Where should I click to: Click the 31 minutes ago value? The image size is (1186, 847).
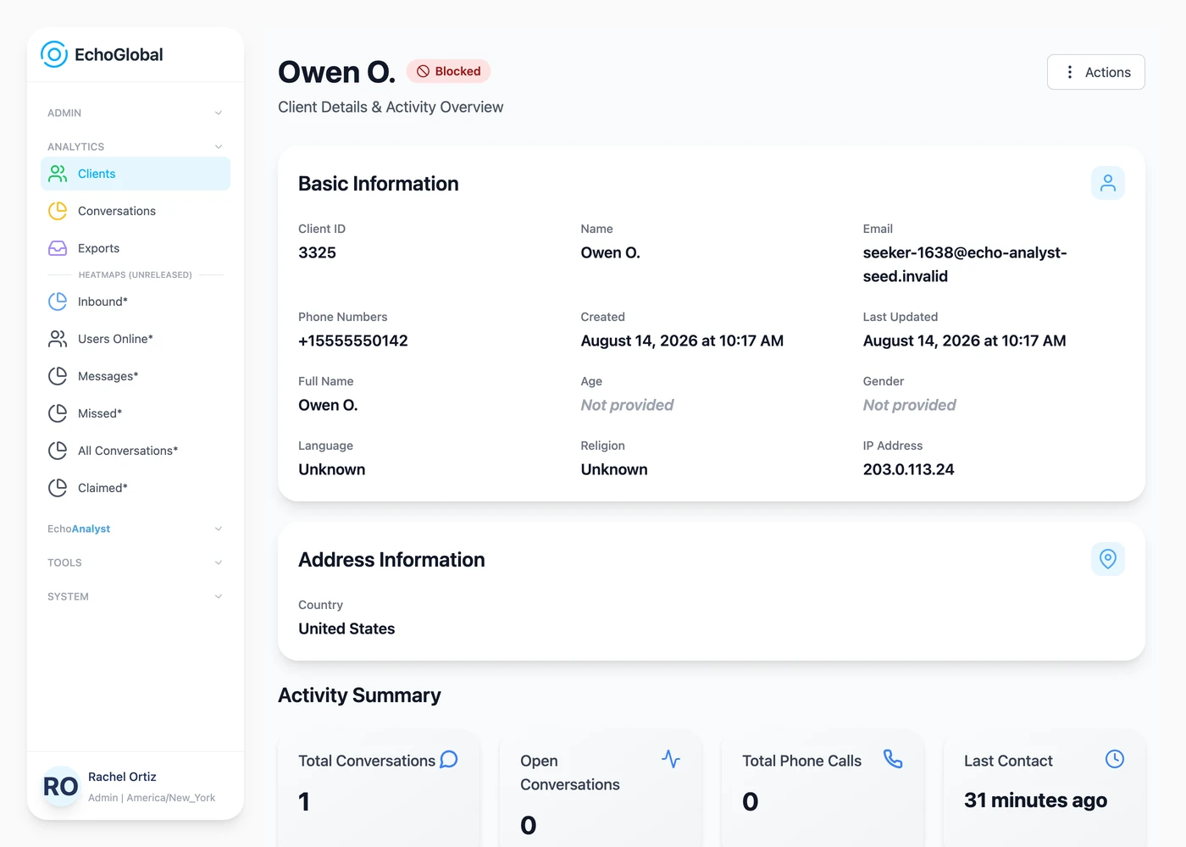click(x=1035, y=800)
